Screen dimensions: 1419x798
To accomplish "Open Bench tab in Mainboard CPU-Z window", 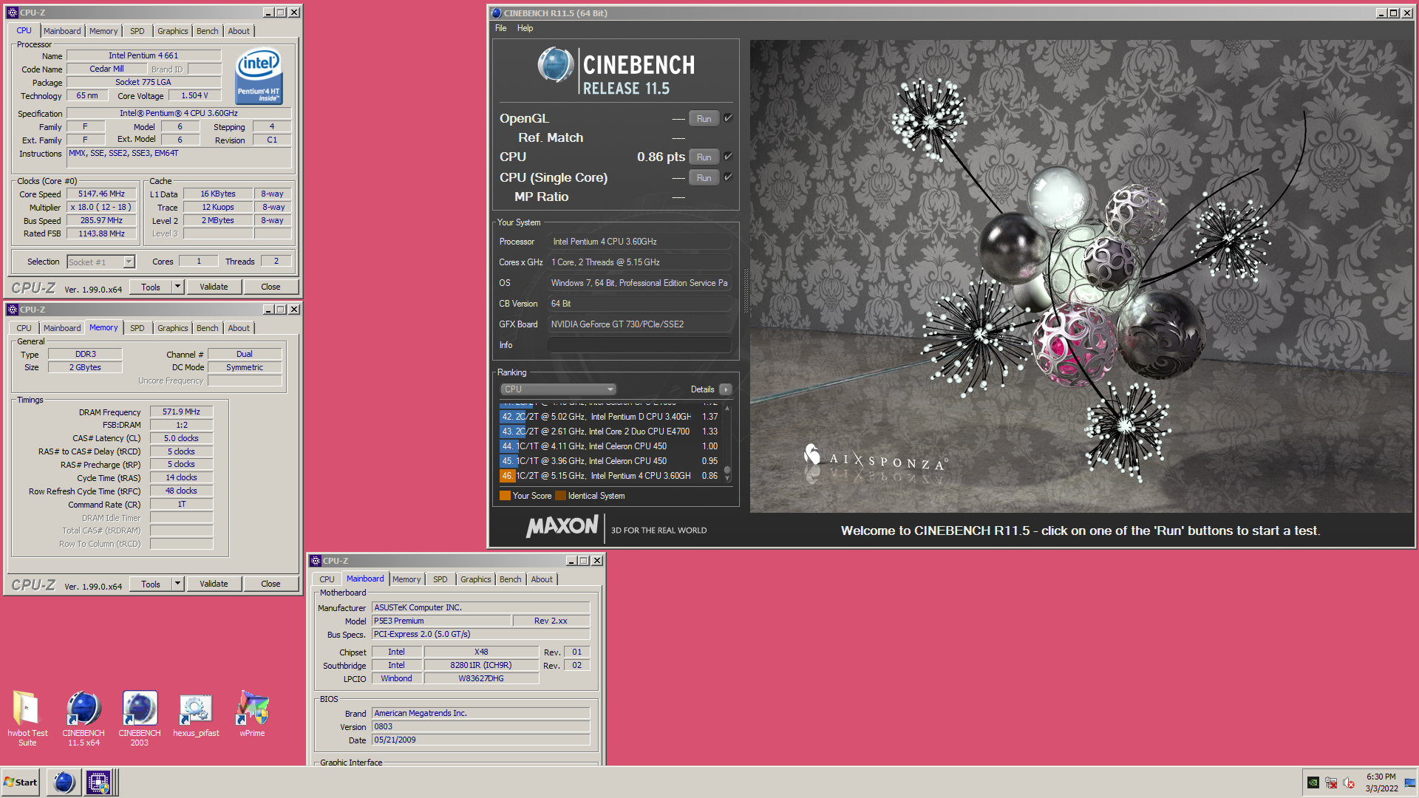I will pos(510,579).
